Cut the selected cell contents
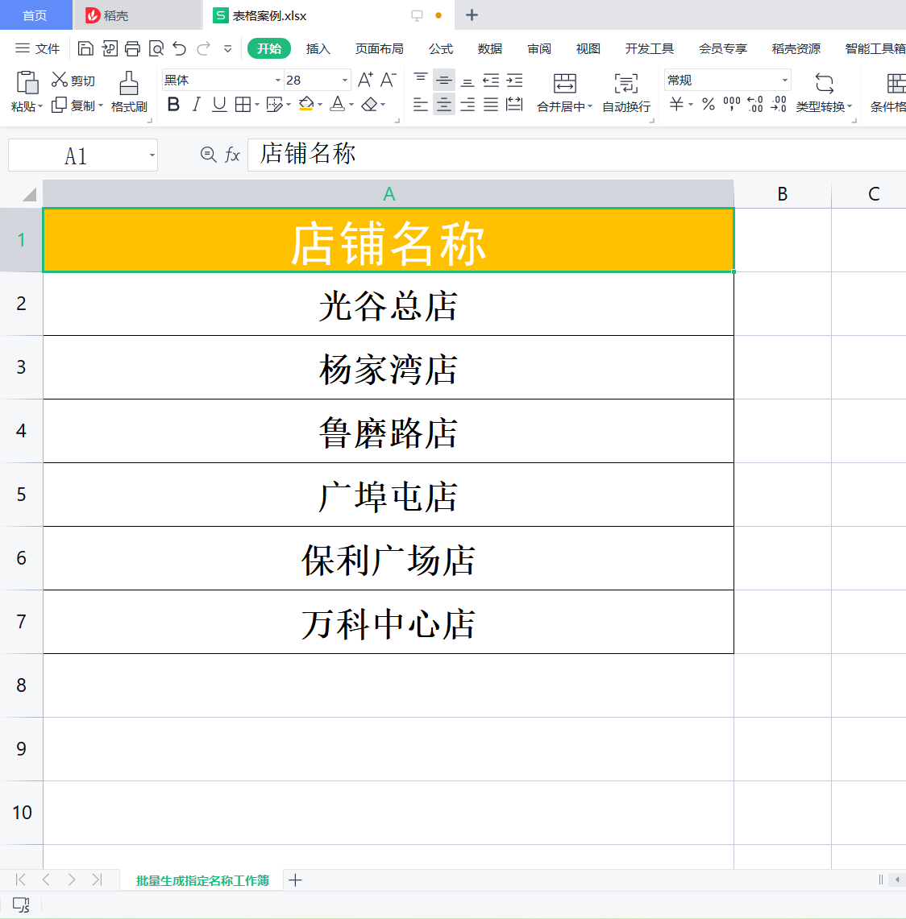This screenshot has width=906, height=919. [73, 81]
